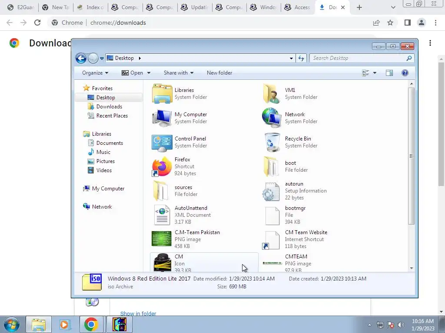
Task: Expand the Desktop breadcrumb arrow
Action: (x=139, y=59)
